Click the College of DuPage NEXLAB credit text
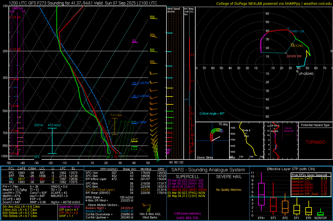Screen dimensions: 333x221 (x=274, y=3)
